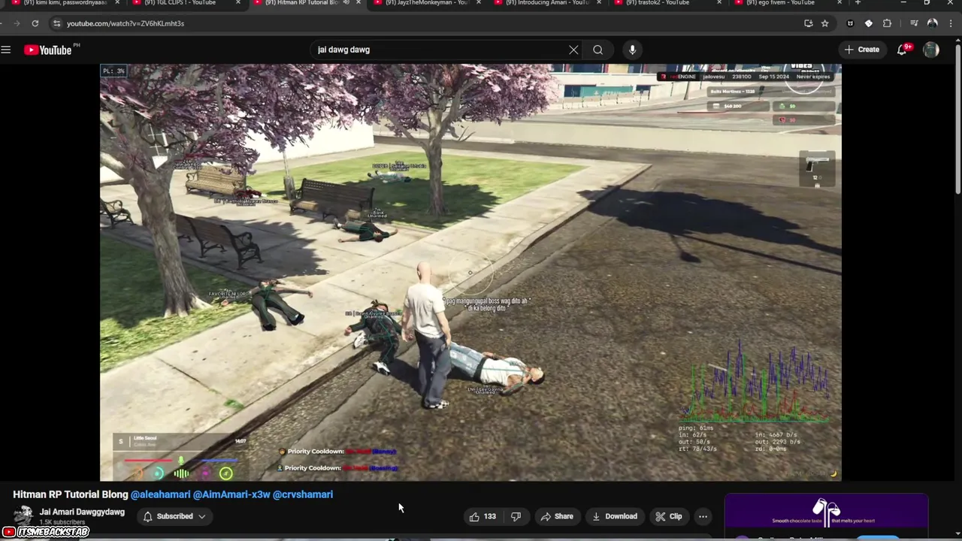Open Jai Amari Dawggydawg channel avatar
Image resolution: width=962 pixels, height=541 pixels.
[x=23, y=515]
